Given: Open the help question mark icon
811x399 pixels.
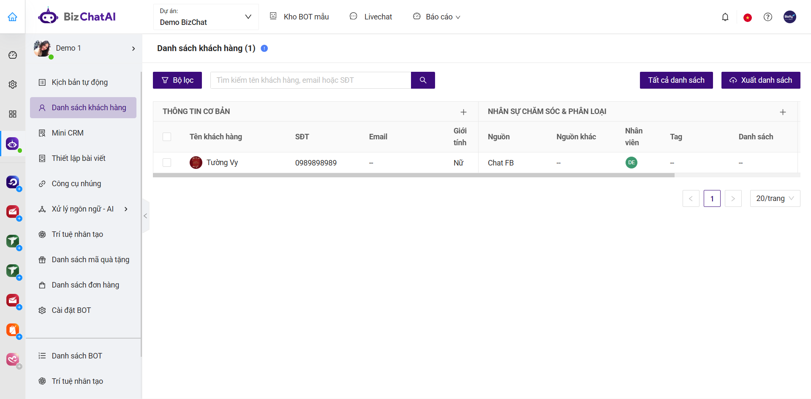Looking at the screenshot, I should 768,17.
